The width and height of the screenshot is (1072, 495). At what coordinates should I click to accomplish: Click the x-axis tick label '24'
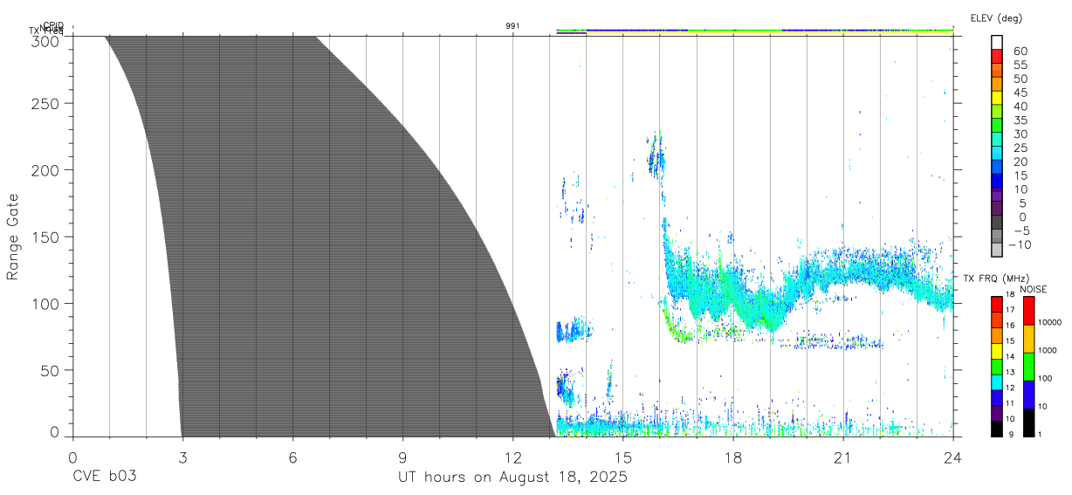point(953,458)
